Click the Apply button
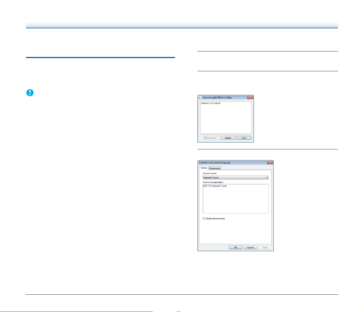 point(265,247)
